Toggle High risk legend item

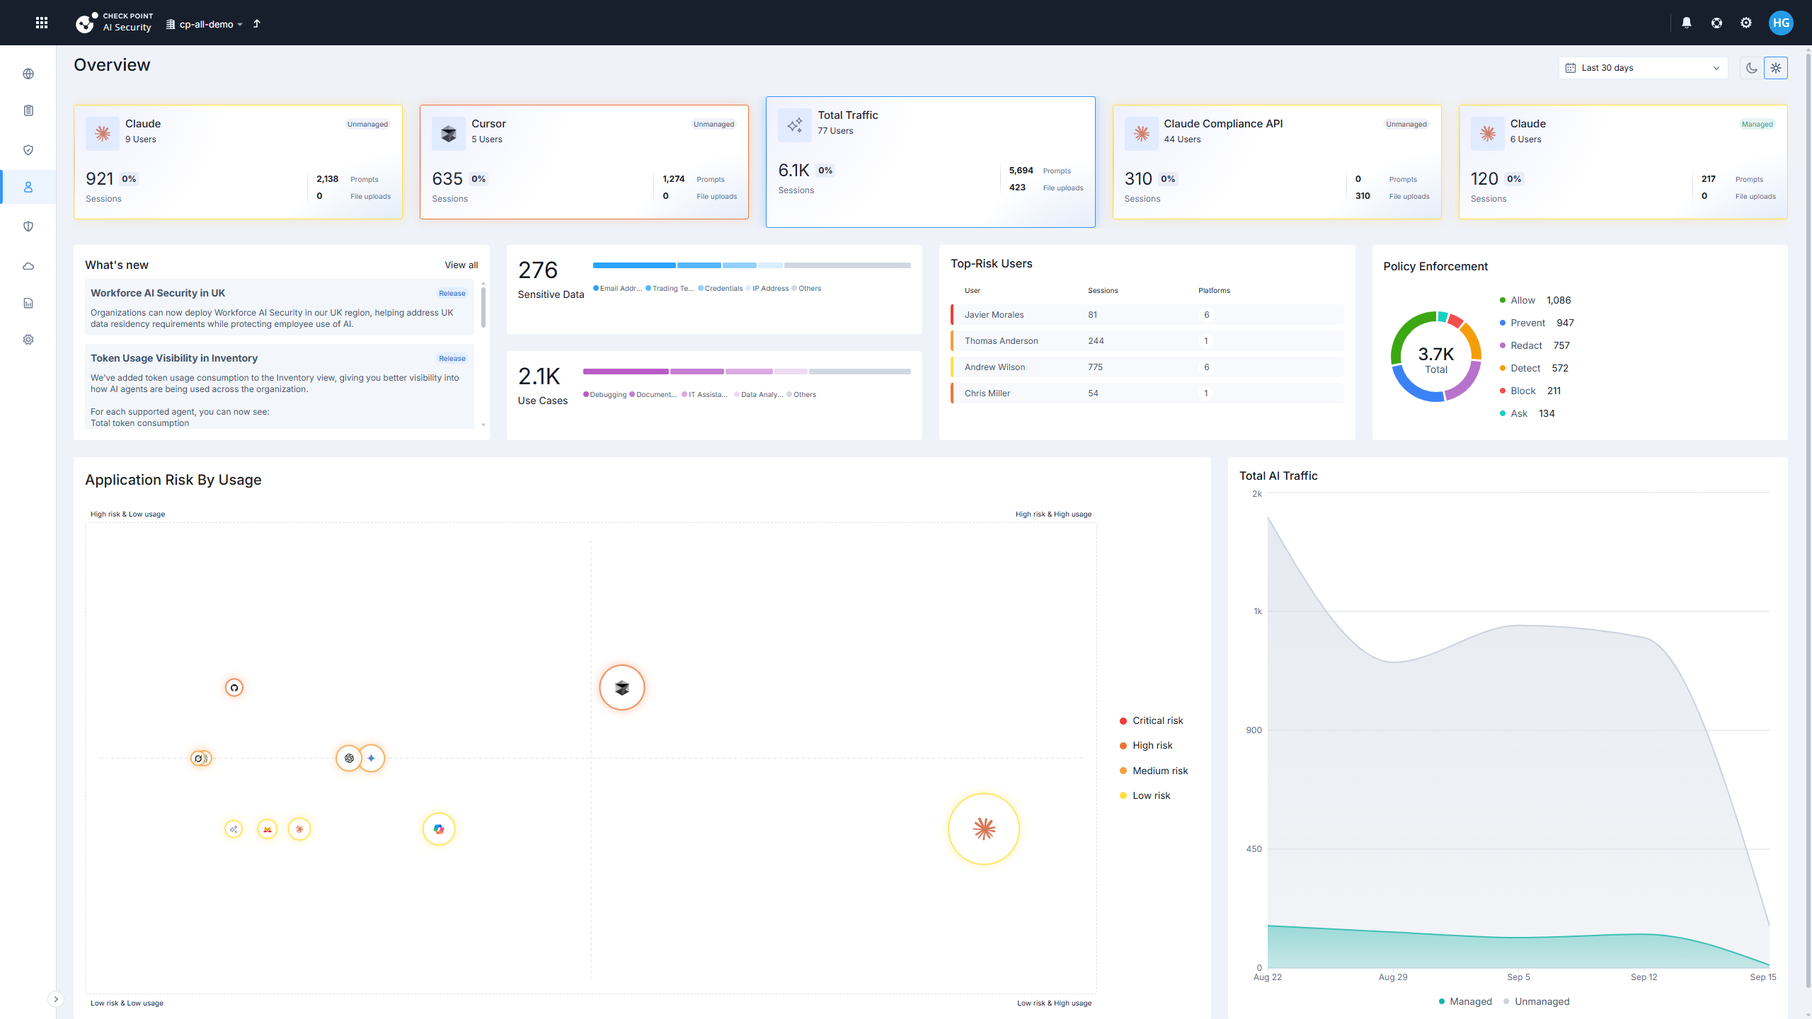point(1146,745)
